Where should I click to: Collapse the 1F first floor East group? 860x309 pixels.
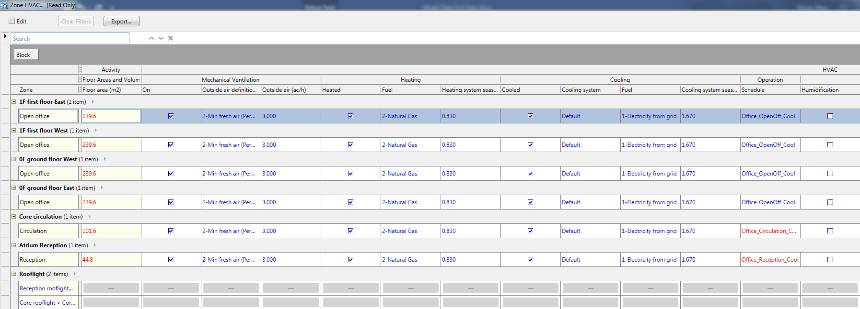tap(14, 101)
